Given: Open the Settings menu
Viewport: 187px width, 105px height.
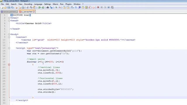Looking at the screenshot, I should (x=47, y=4).
